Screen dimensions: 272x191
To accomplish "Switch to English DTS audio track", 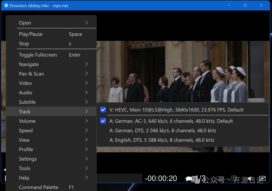I will (183, 140).
